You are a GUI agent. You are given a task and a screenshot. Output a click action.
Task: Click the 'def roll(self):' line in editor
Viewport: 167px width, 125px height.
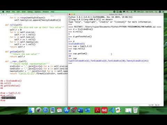click(x=14, y=25)
